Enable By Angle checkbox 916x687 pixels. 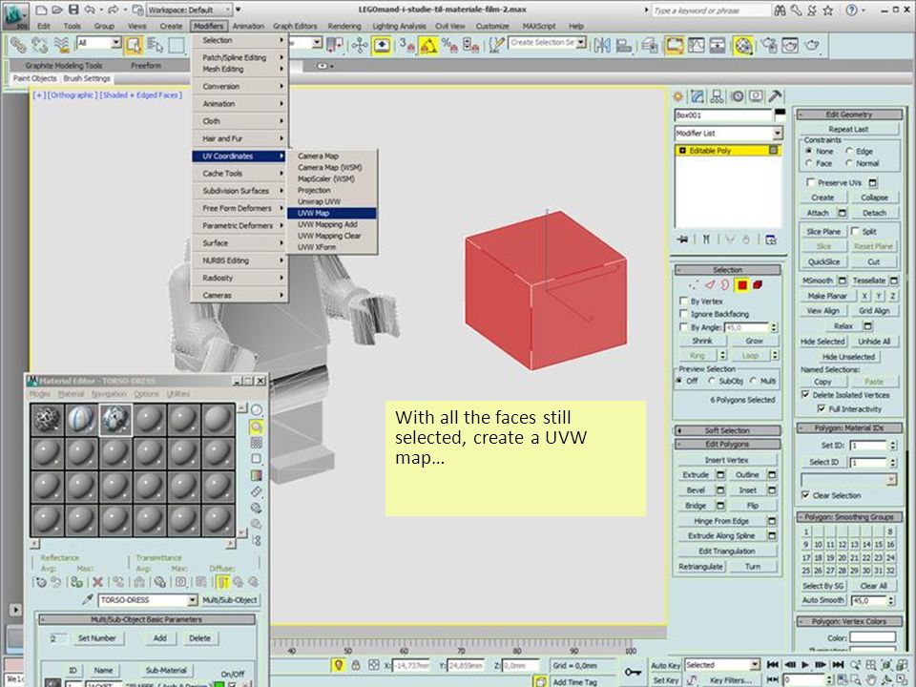point(683,327)
